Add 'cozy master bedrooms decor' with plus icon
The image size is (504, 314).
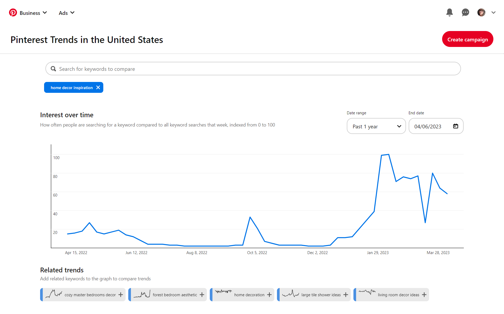coord(121,295)
